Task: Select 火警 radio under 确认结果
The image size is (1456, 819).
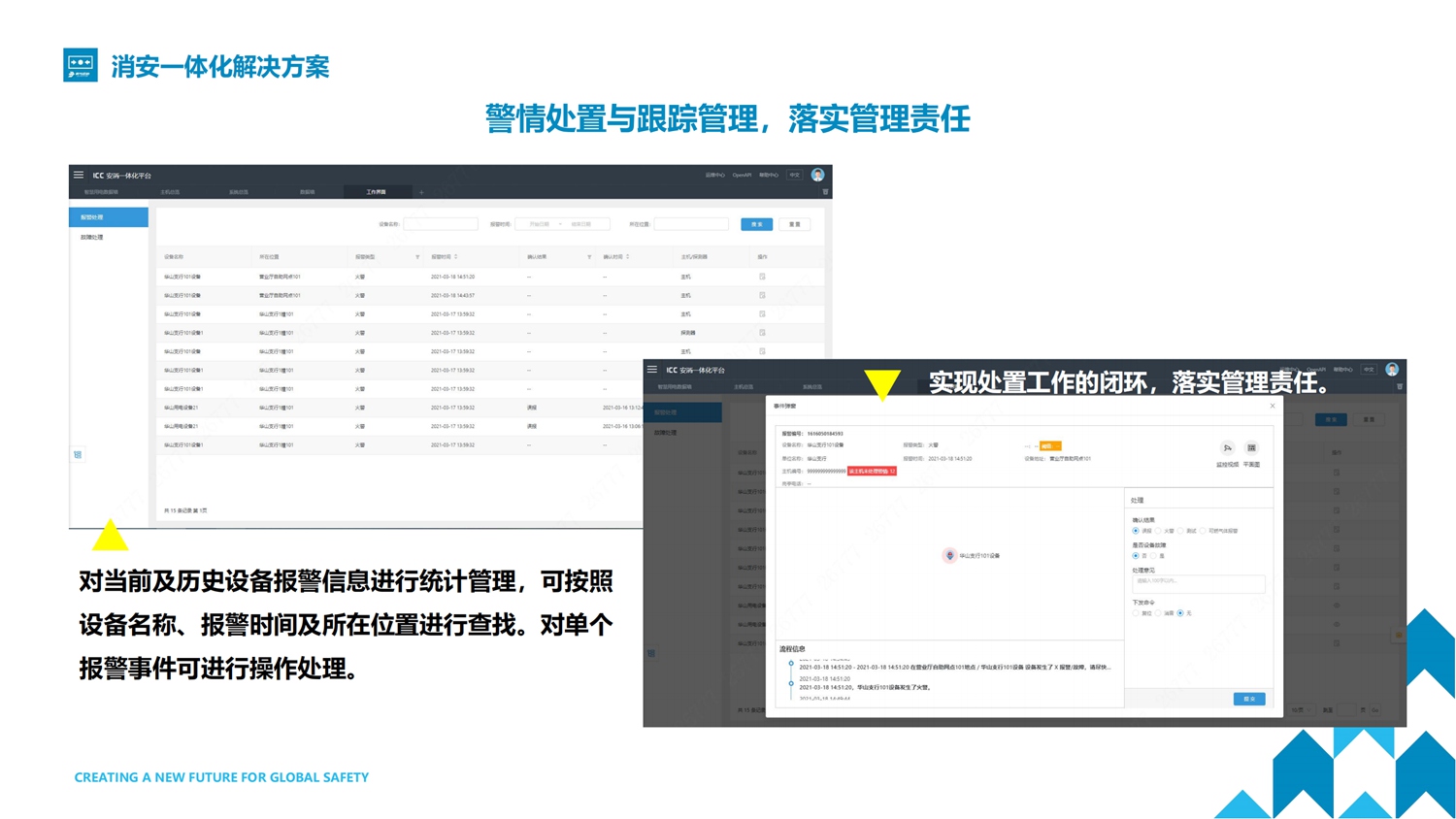Action: 1158,531
